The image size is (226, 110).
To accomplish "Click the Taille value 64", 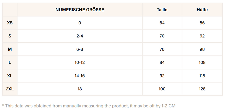I will point(162,23).
